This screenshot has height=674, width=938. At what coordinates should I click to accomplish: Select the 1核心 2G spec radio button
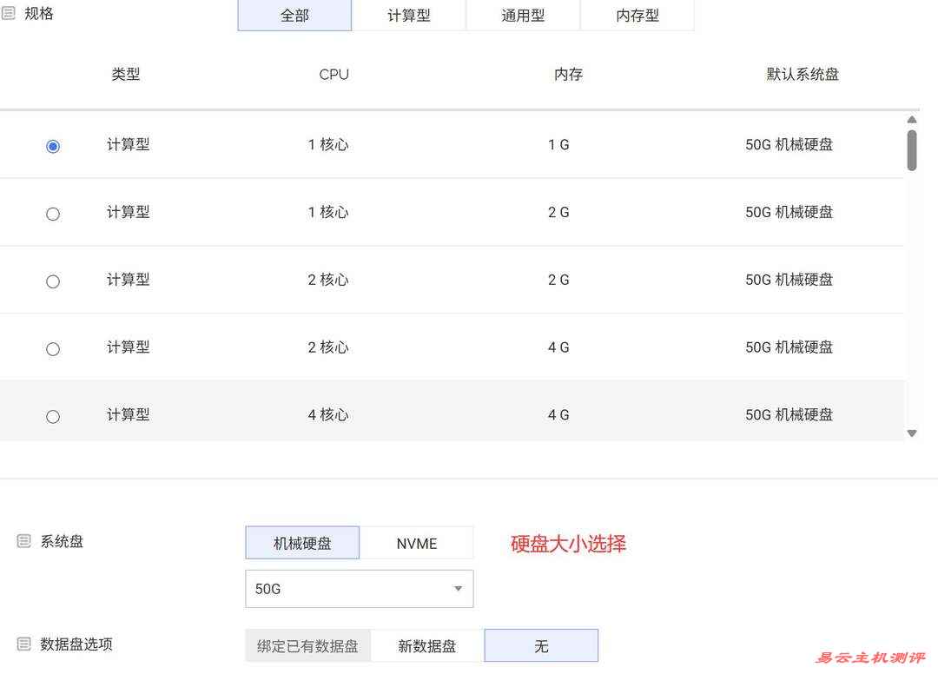pos(53,214)
